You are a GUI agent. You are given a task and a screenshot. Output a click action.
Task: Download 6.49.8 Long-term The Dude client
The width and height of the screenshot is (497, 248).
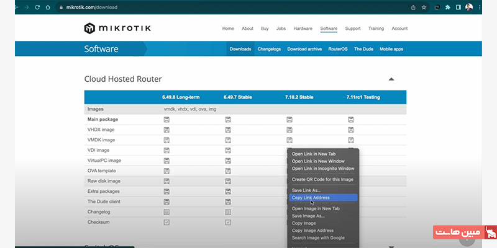[x=166, y=201]
